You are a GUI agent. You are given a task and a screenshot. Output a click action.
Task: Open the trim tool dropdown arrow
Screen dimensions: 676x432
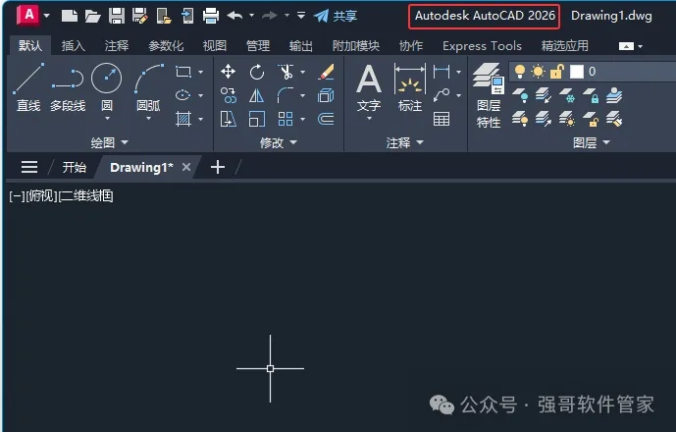point(302,72)
